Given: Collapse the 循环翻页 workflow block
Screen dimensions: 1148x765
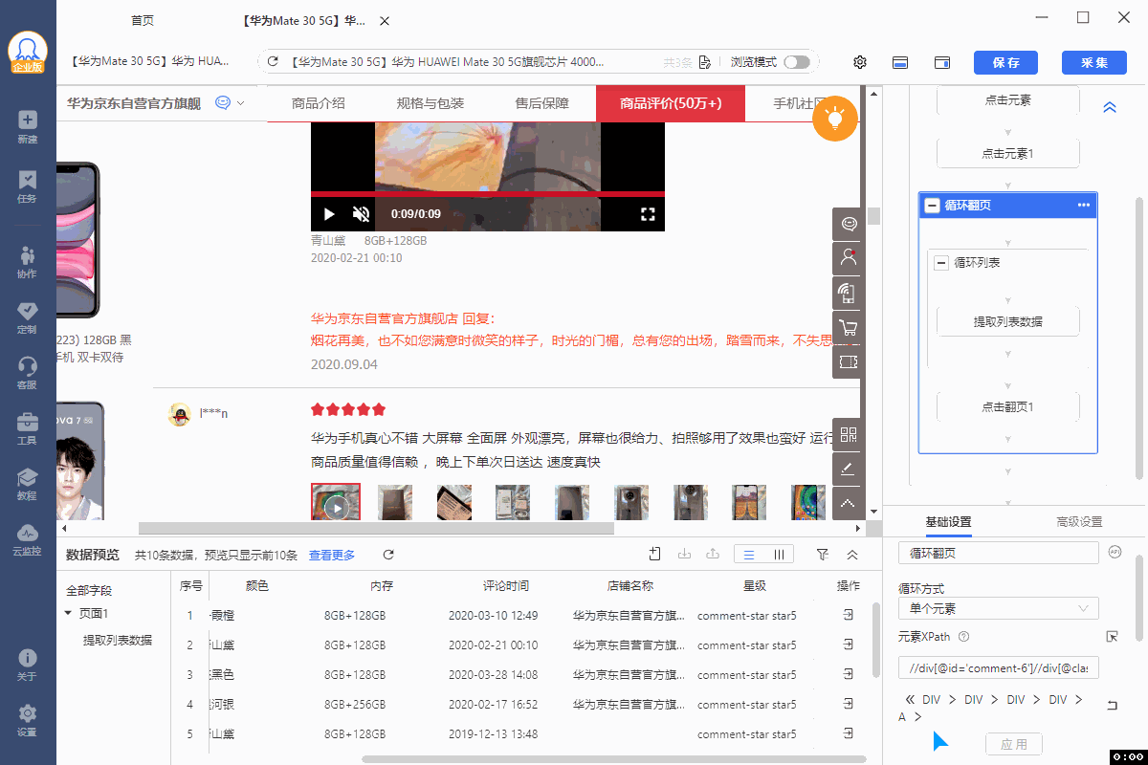Looking at the screenshot, I should coord(932,206).
